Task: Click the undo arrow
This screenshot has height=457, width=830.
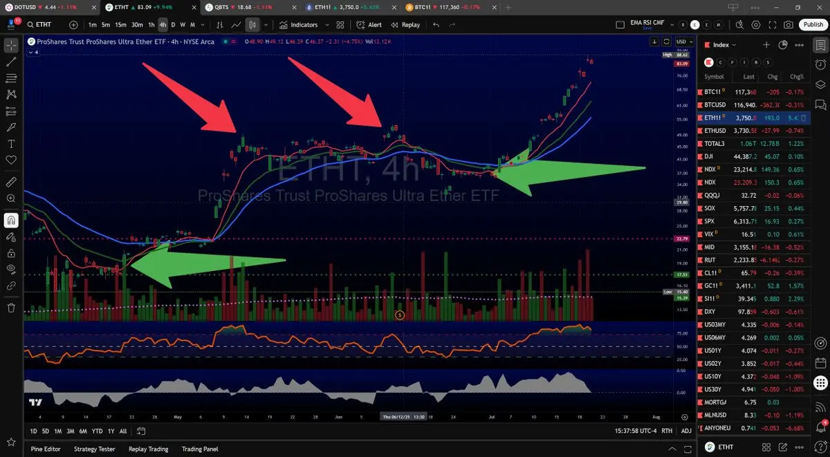Action: coord(436,25)
